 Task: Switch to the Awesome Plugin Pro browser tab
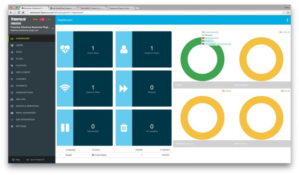120,8
